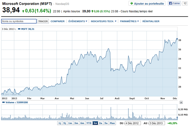Click the Comparer menu item

tap(58, 21)
